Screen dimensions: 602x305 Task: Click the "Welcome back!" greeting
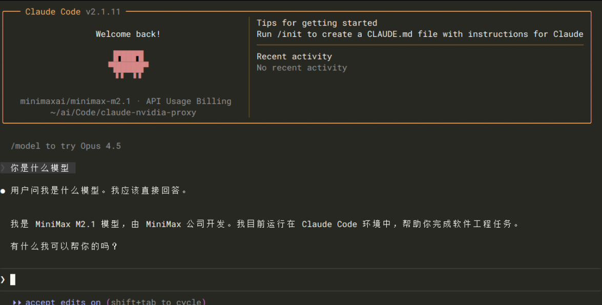[128, 34]
